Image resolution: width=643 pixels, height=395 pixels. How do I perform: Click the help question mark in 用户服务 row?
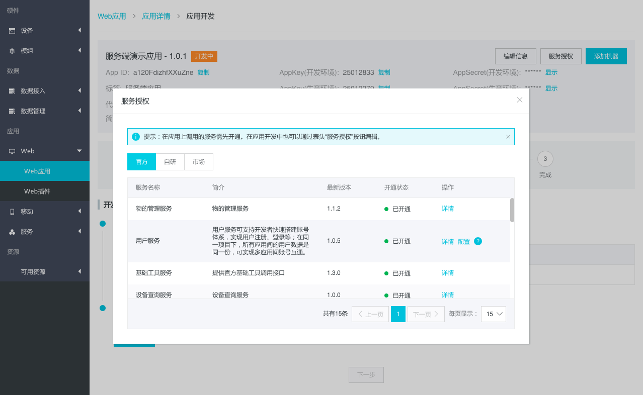[478, 241]
